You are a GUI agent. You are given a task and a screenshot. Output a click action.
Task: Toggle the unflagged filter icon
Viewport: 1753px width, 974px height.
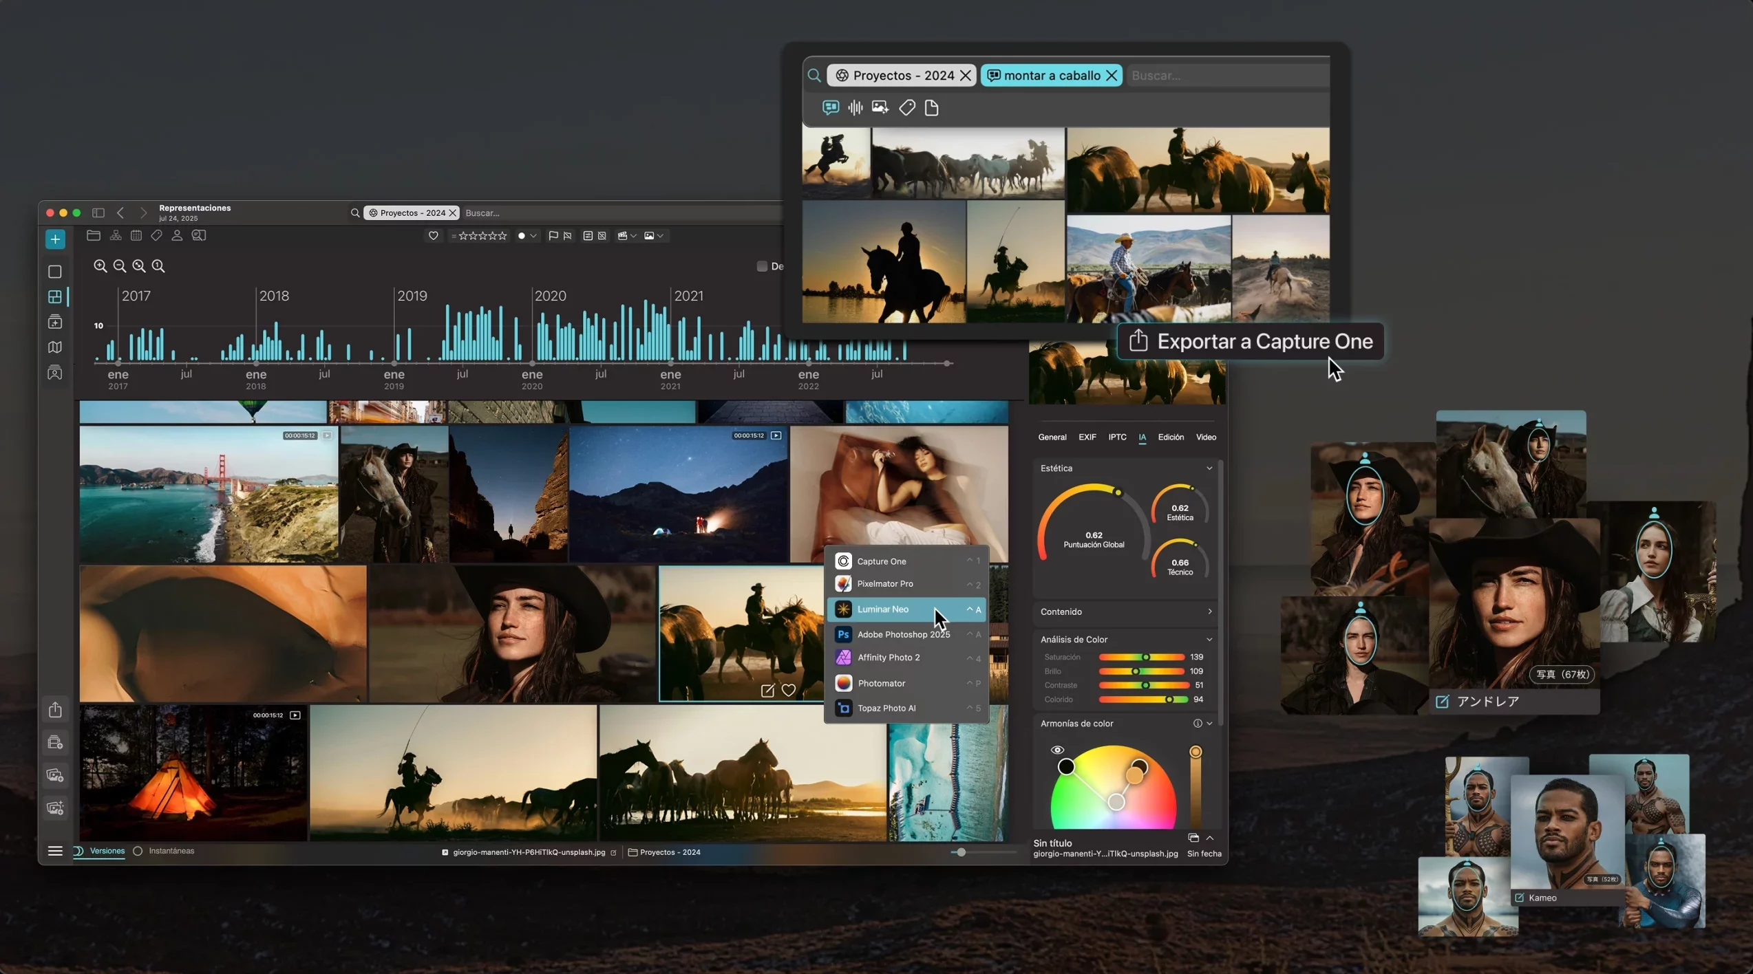click(567, 236)
